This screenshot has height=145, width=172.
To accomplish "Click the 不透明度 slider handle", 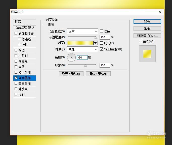I will (96, 38).
